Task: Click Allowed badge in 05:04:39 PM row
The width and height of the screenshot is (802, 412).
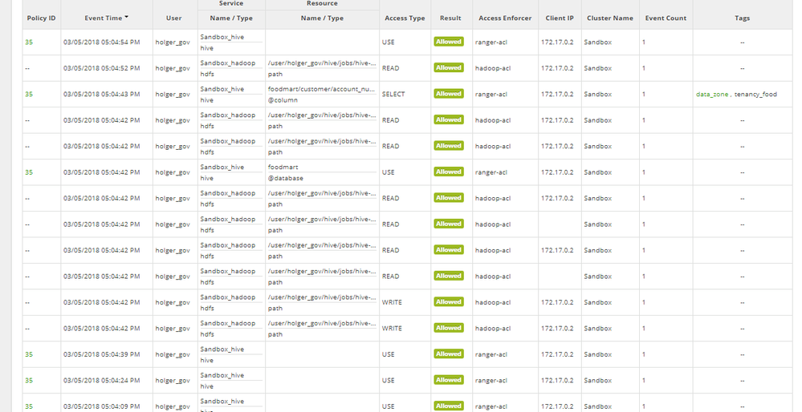Action: click(x=449, y=354)
